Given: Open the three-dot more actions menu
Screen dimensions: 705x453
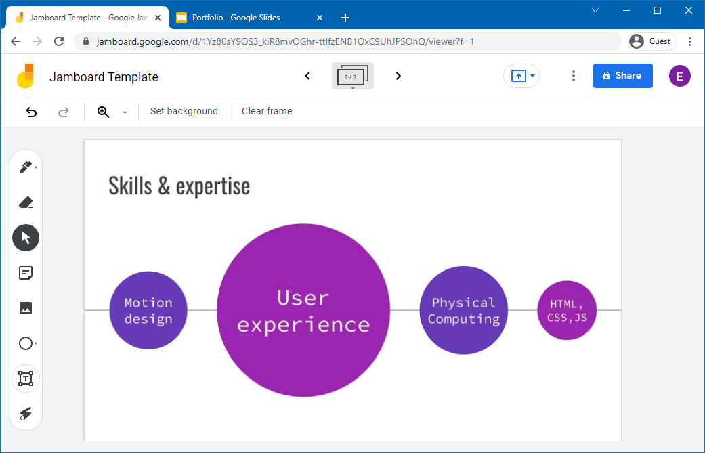Looking at the screenshot, I should [573, 76].
